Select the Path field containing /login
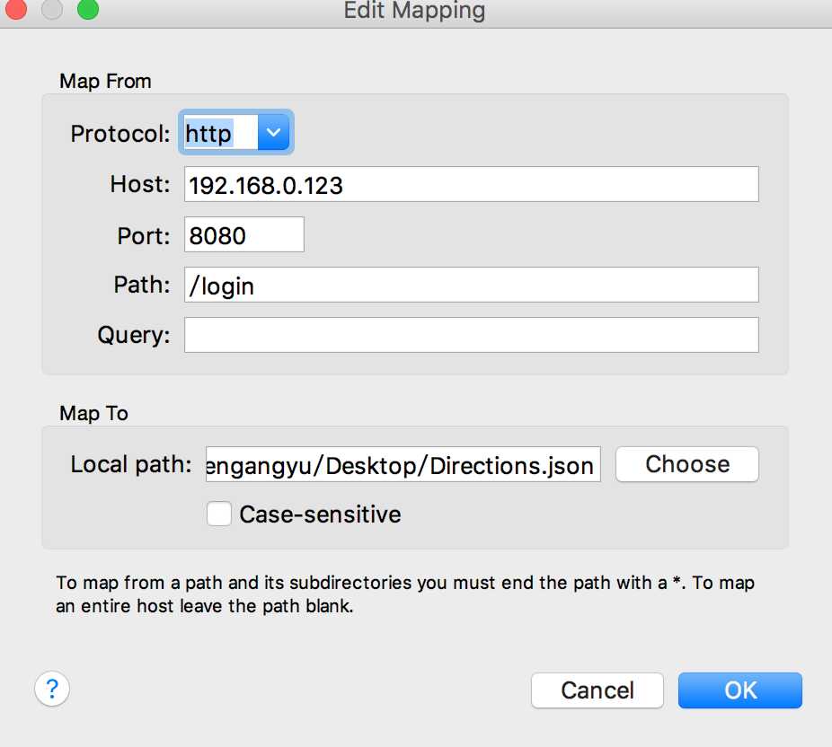The height and width of the screenshot is (747, 832). pos(472,286)
